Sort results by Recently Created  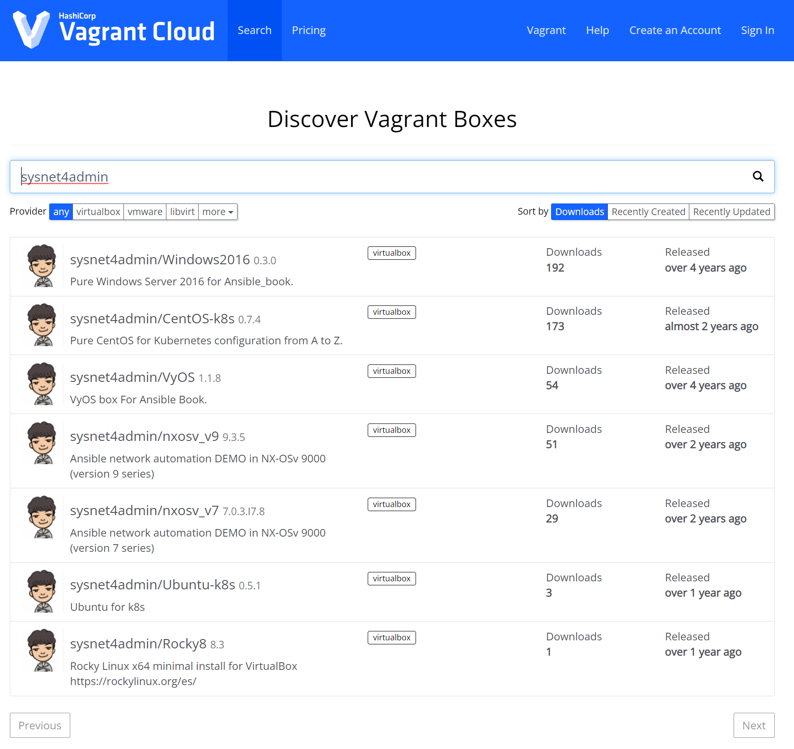tap(648, 212)
